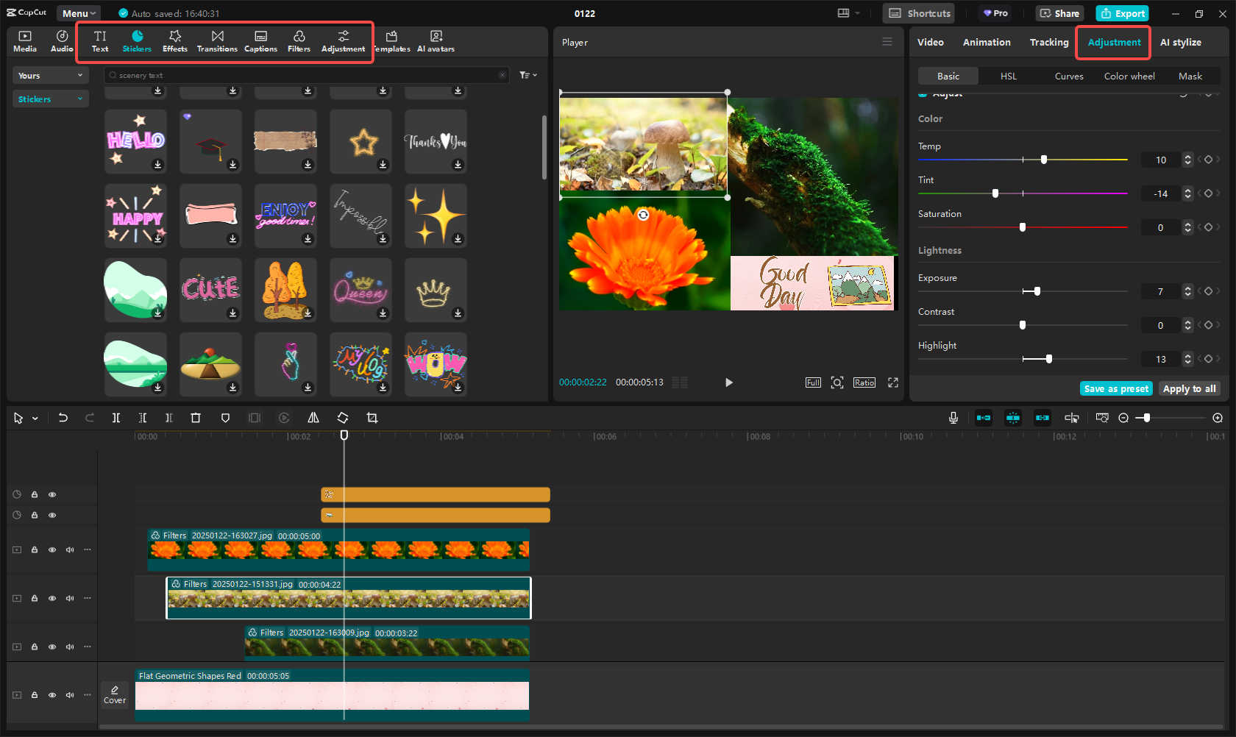
Task: Undo the last action
Action: (63, 418)
